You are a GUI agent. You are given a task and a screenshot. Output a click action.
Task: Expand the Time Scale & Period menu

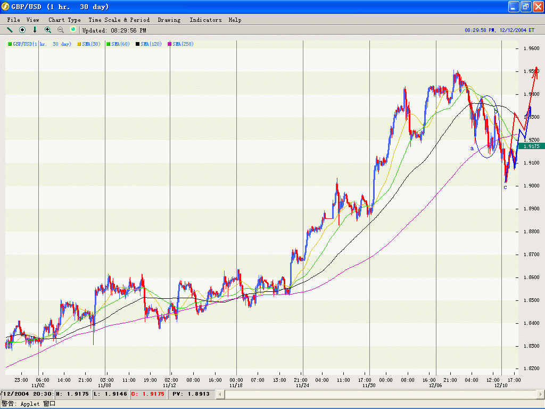coord(119,20)
